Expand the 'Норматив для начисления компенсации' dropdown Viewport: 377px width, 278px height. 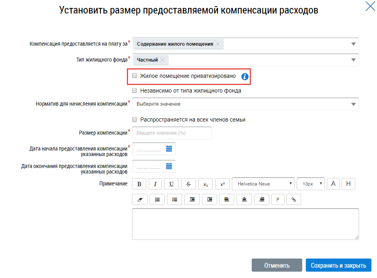(x=353, y=104)
